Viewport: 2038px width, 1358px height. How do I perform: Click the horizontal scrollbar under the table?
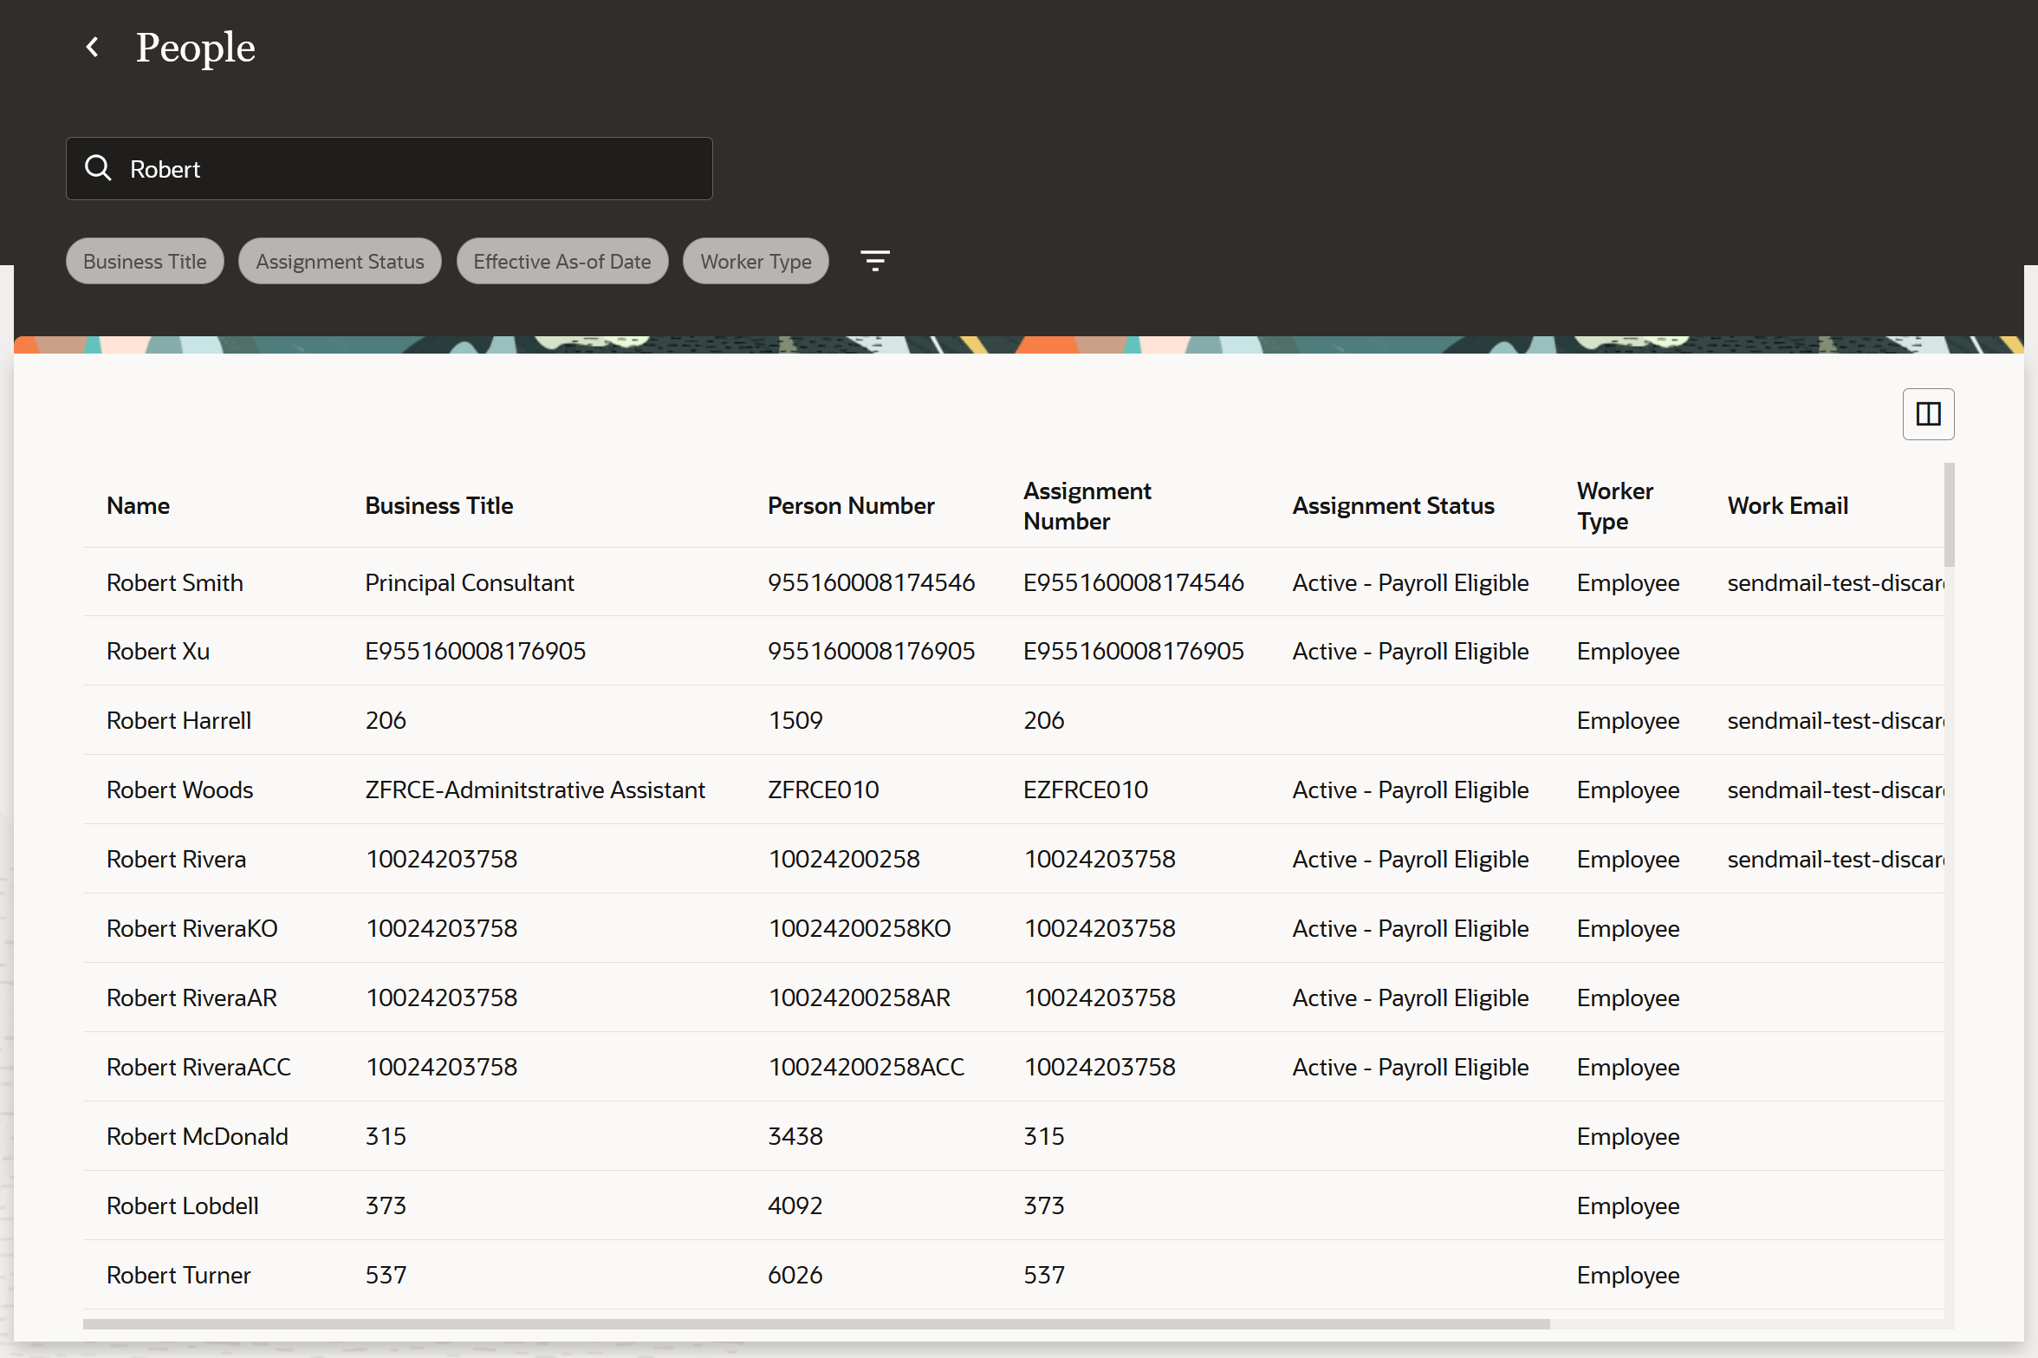pos(815,1324)
